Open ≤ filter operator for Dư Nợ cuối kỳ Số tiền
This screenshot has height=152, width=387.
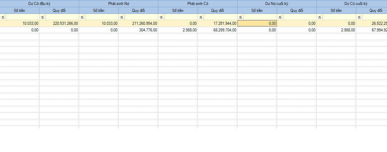pyautogui.click(x=241, y=17)
